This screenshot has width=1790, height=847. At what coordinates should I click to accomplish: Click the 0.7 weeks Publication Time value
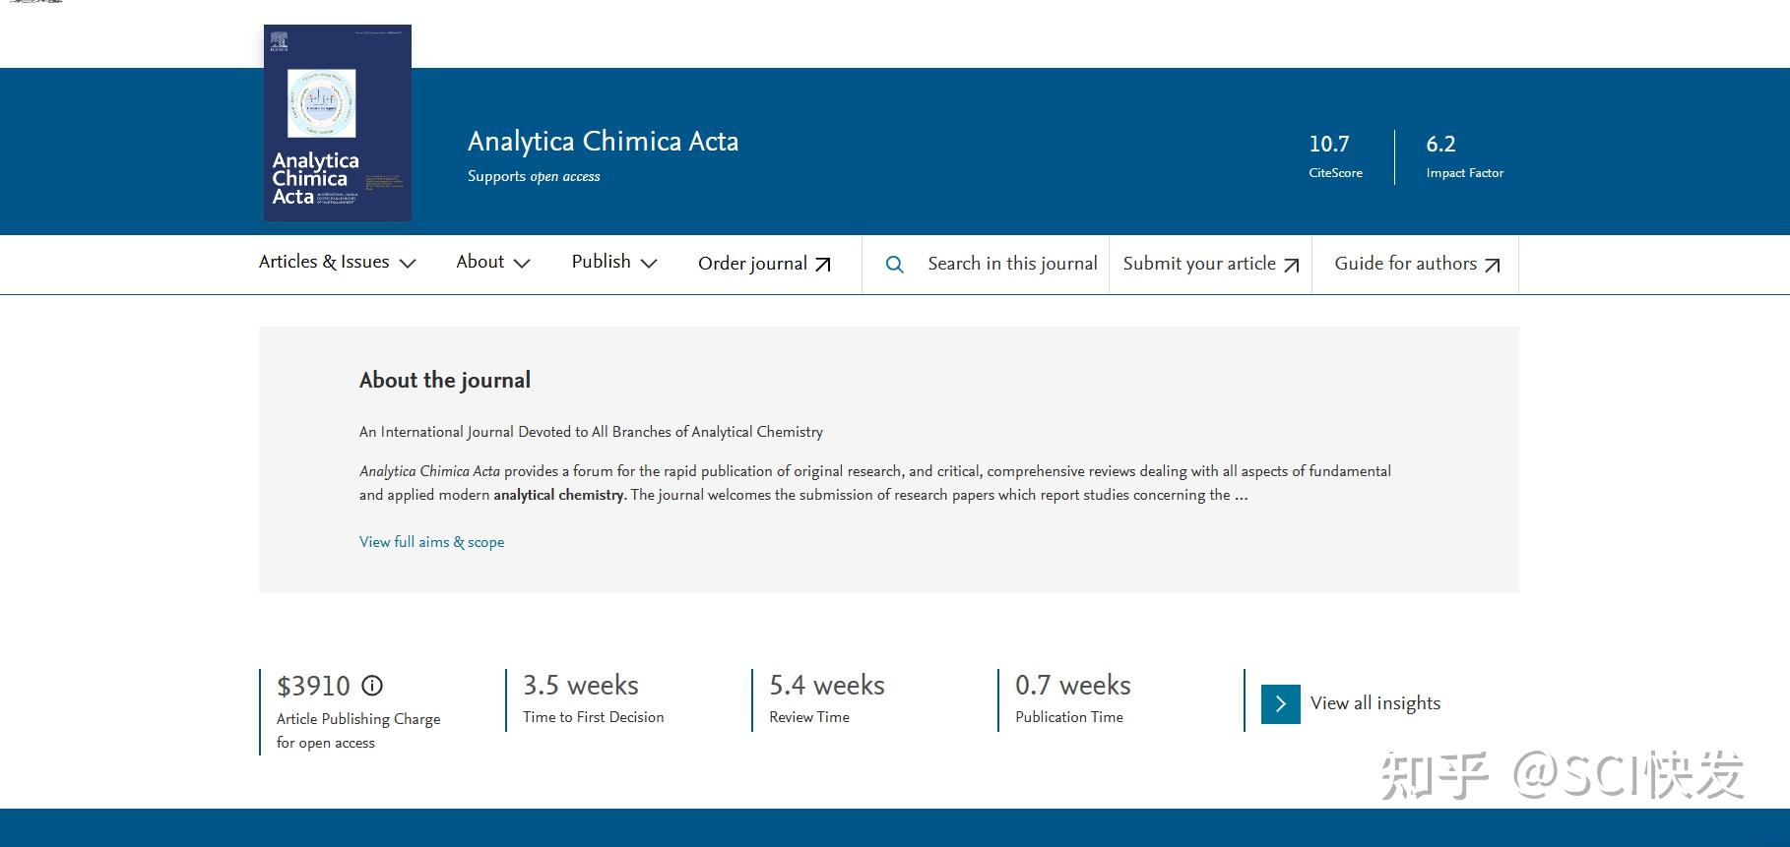tap(1073, 685)
